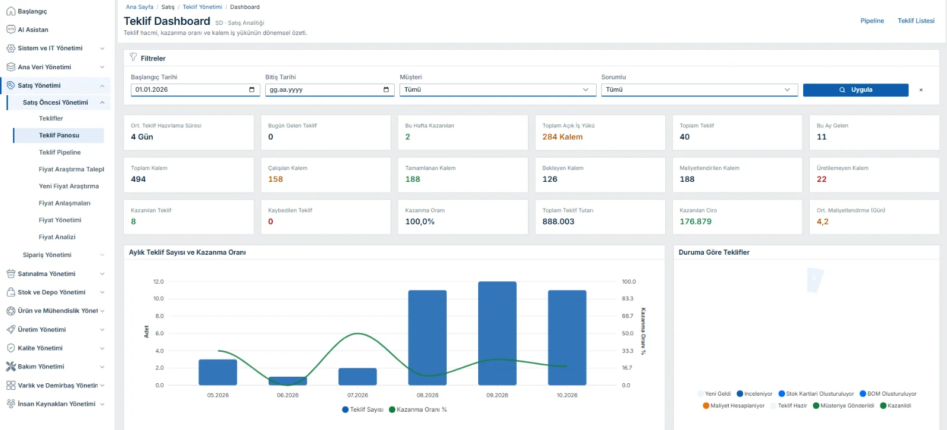947x430 pixels.
Task: Toggle the Kazanma Oranı % legend series
Action: pos(418,409)
